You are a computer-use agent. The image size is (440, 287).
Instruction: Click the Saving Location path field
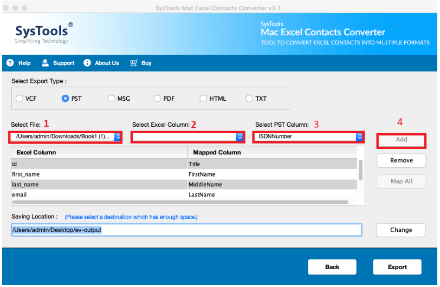click(x=186, y=230)
